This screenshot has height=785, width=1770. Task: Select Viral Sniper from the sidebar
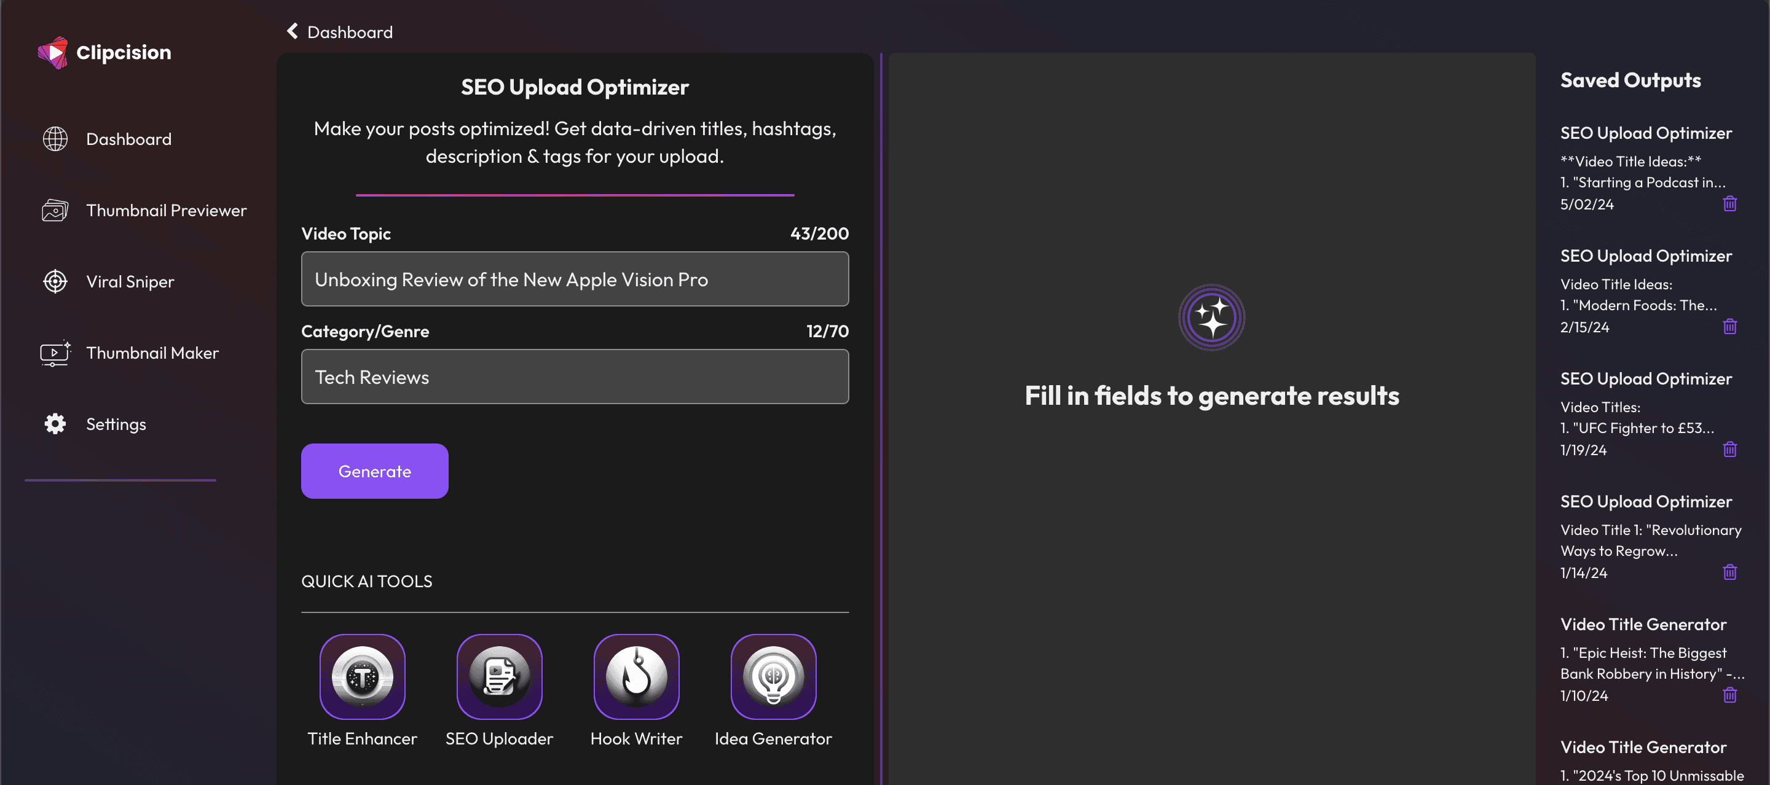(x=130, y=281)
